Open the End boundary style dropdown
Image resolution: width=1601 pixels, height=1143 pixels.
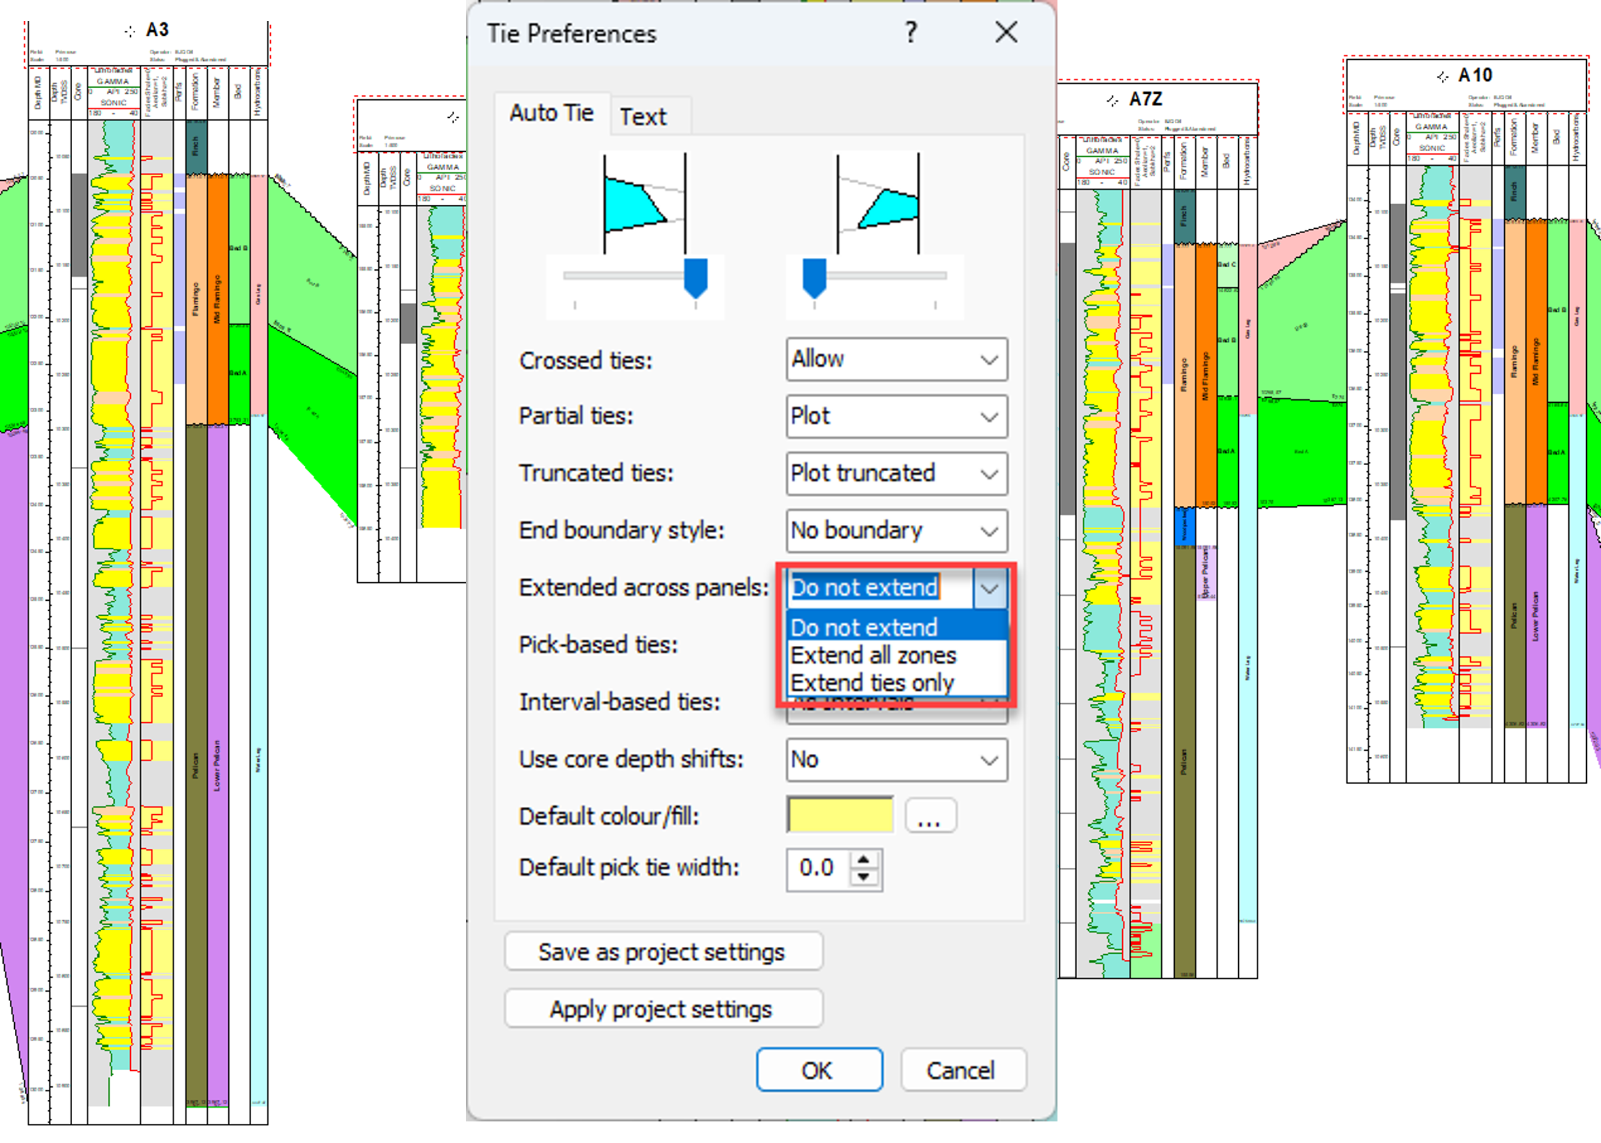point(896,530)
